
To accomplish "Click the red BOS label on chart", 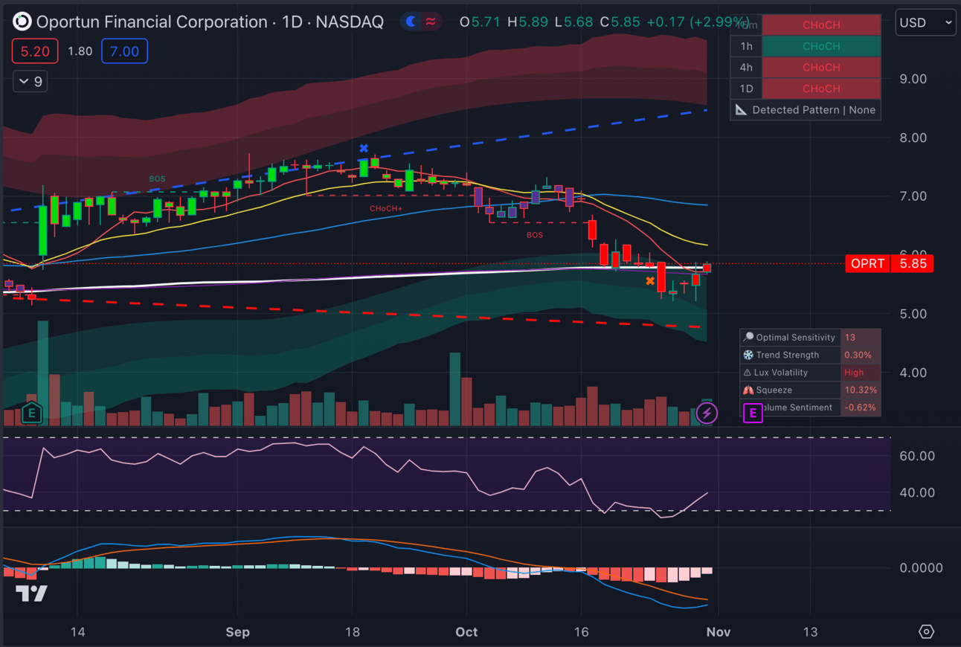I will click(535, 235).
